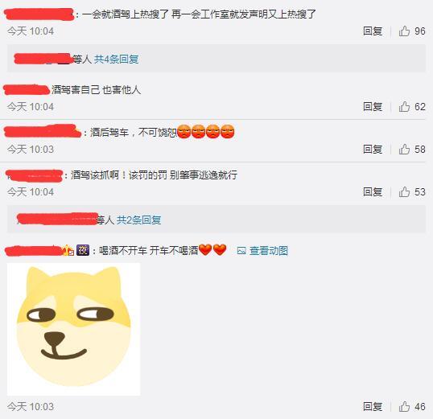
Task: Click the purple 夜 badge icon
Action: pyautogui.click(x=83, y=250)
